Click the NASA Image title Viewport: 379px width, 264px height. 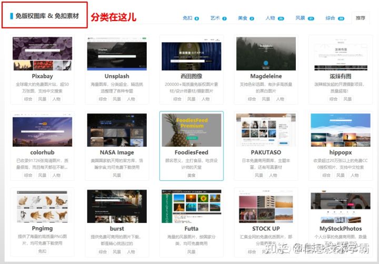coord(117,153)
